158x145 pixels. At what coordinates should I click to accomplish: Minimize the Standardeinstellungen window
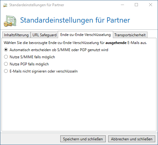click(x=122, y=5)
